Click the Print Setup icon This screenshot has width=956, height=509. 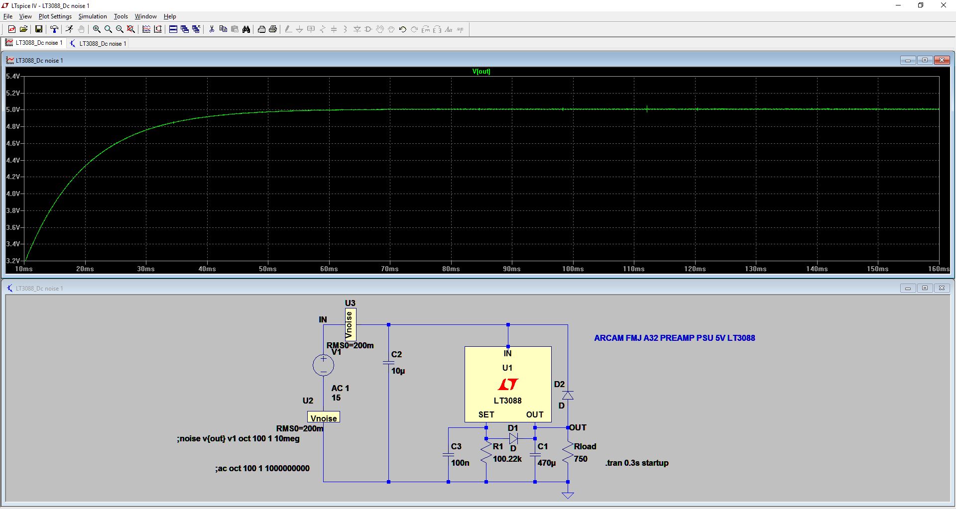(x=261, y=29)
